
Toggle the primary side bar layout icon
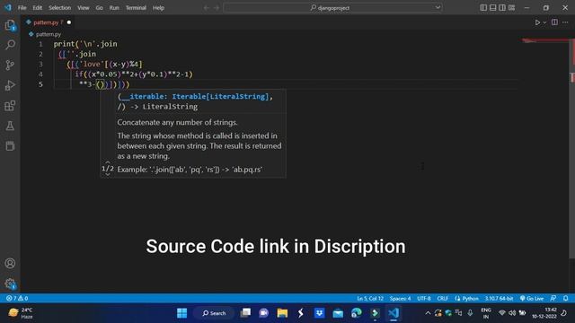click(483, 7)
